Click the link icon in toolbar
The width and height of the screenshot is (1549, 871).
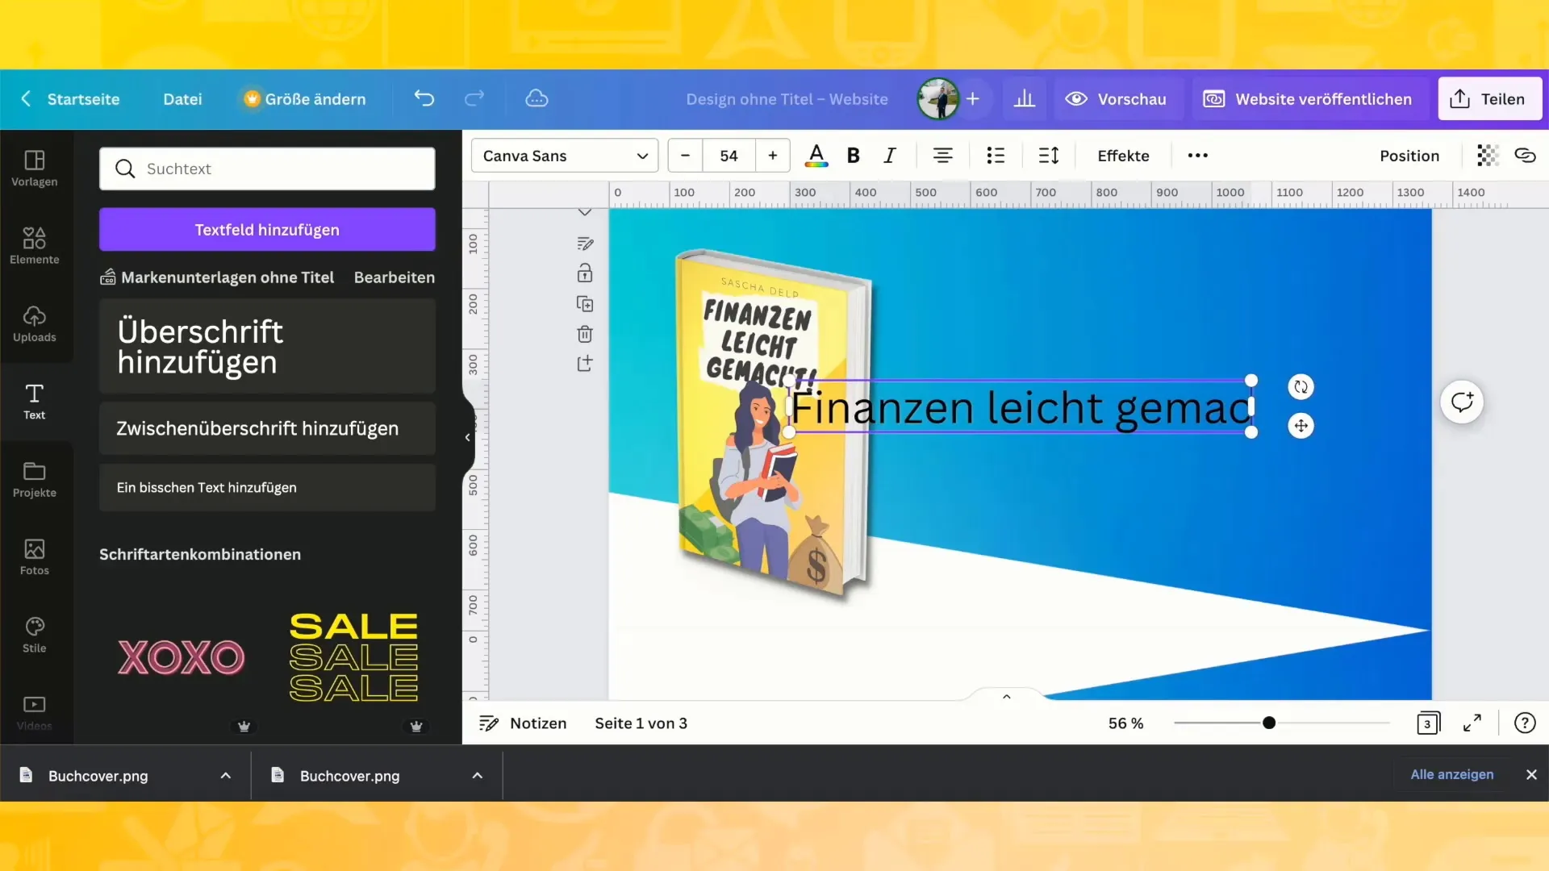pos(1525,156)
